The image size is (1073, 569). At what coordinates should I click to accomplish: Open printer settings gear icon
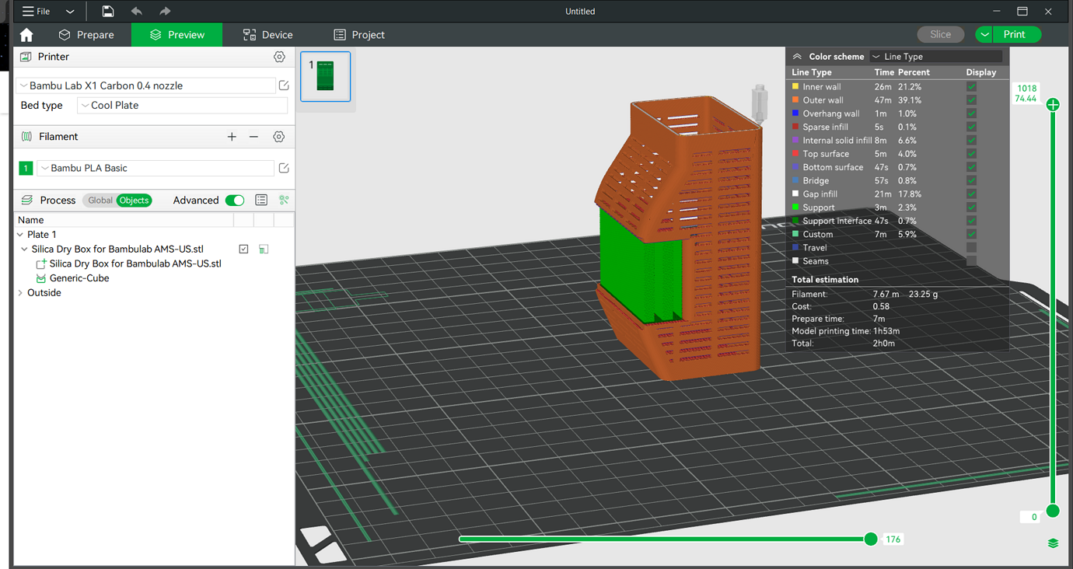pos(279,57)
